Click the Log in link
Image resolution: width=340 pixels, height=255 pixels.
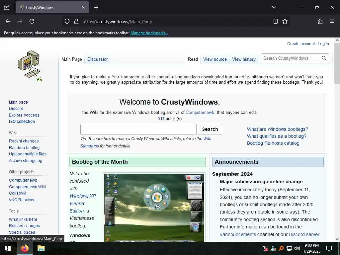coord(323,43)
